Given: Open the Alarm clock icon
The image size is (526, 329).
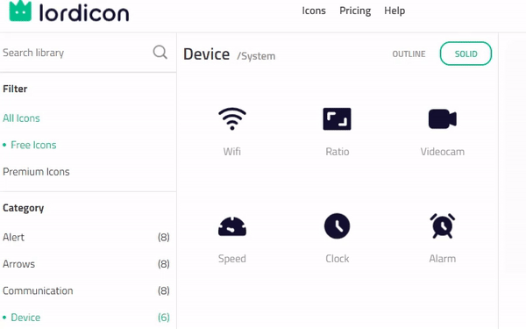Looking at the screenshot, I should 443,226.
